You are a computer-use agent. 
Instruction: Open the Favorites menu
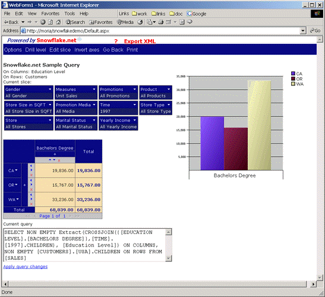50,14
